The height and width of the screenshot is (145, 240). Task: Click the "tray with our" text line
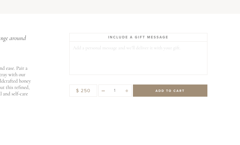tap(13, 75)
